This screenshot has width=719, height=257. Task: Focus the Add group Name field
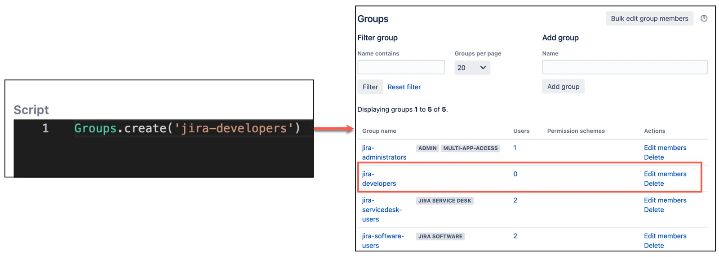click(625, 67)
